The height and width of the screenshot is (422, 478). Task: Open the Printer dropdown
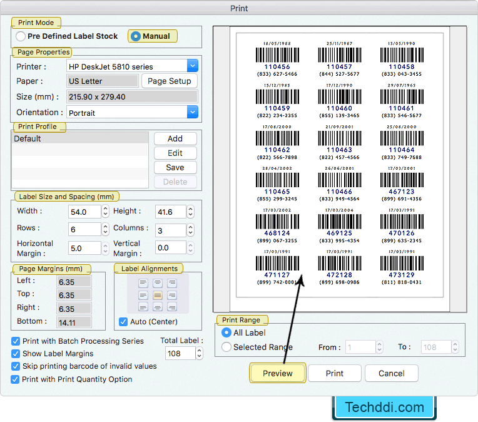[192, 66]
